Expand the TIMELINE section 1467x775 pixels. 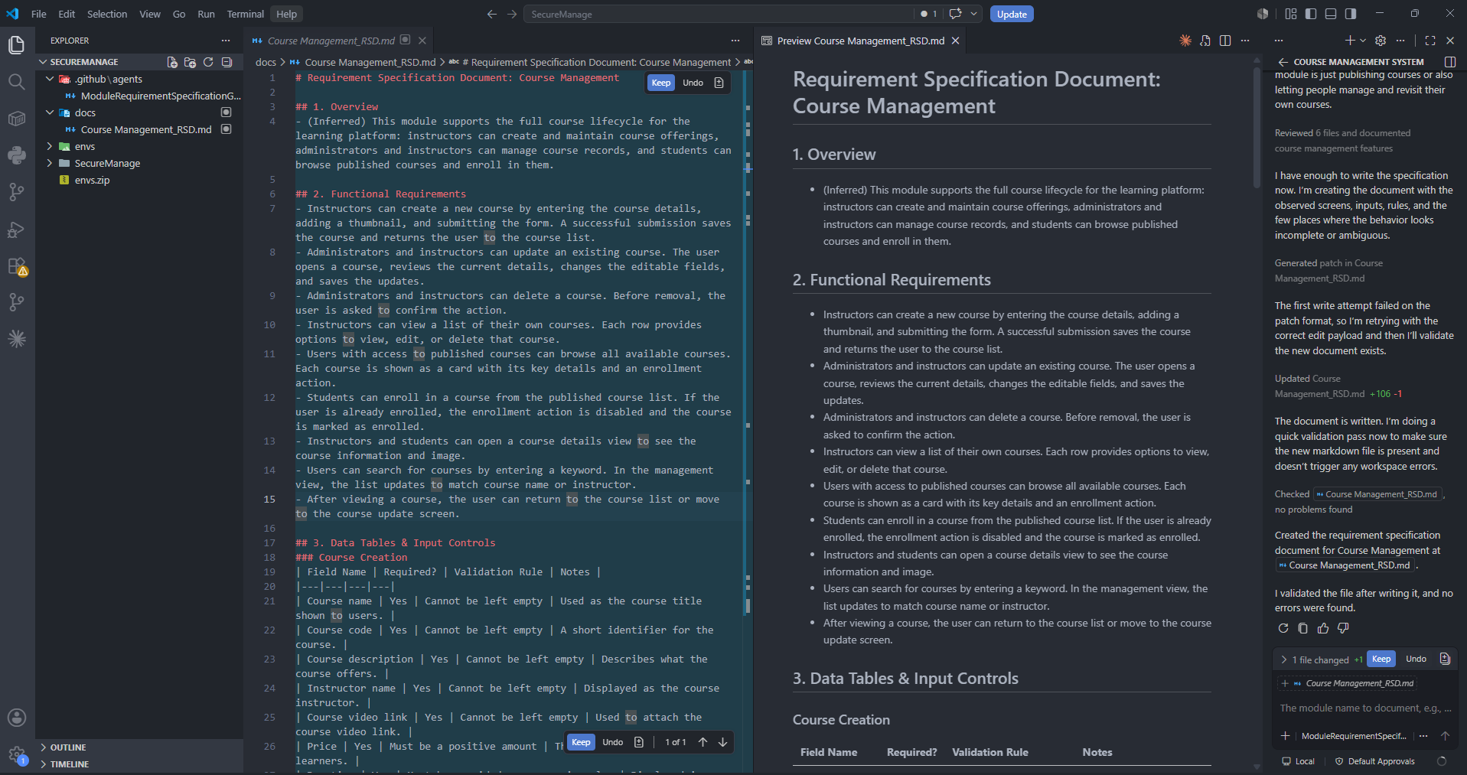(44, 764)
